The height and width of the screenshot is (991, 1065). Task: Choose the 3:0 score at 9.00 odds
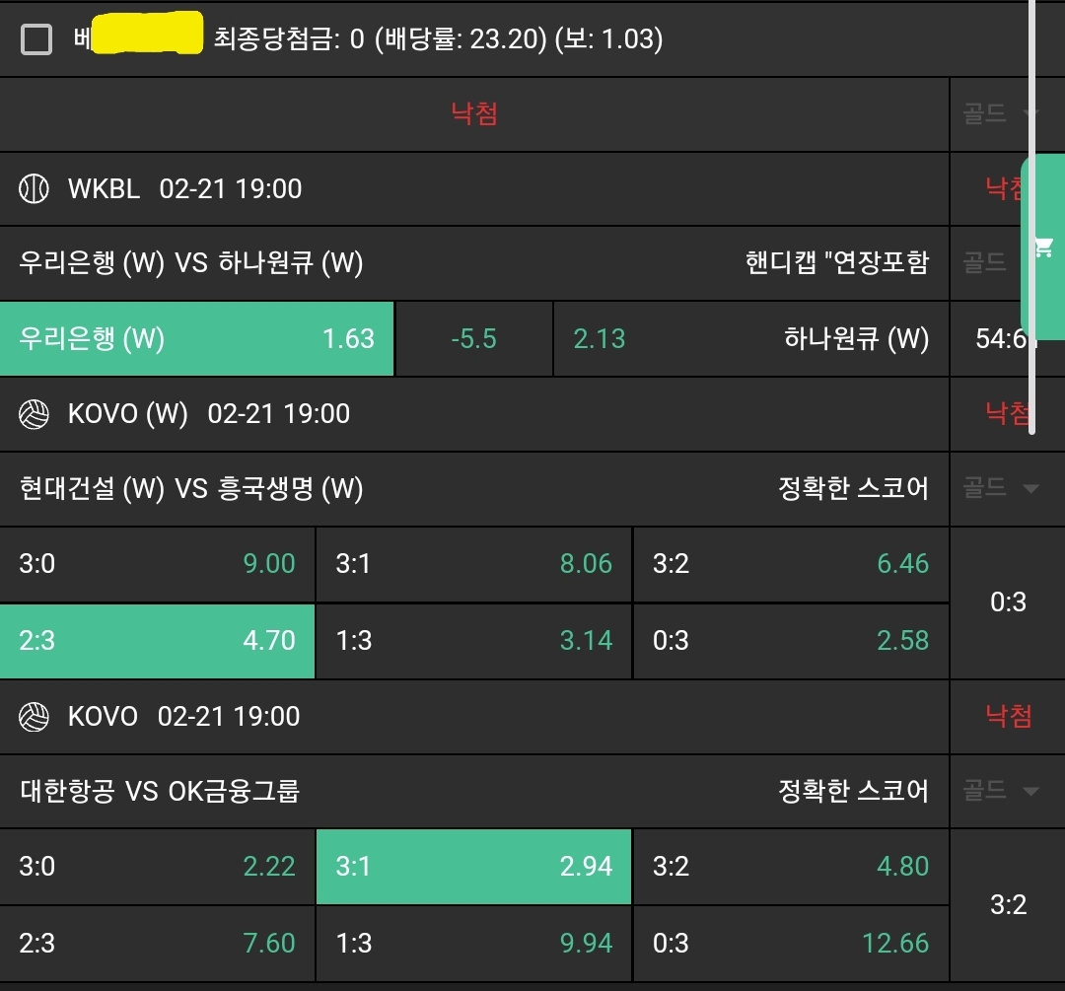158,564
